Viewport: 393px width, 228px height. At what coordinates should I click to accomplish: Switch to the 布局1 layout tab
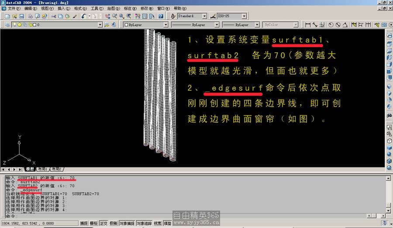pyautogui.click(x=42, y=169)
